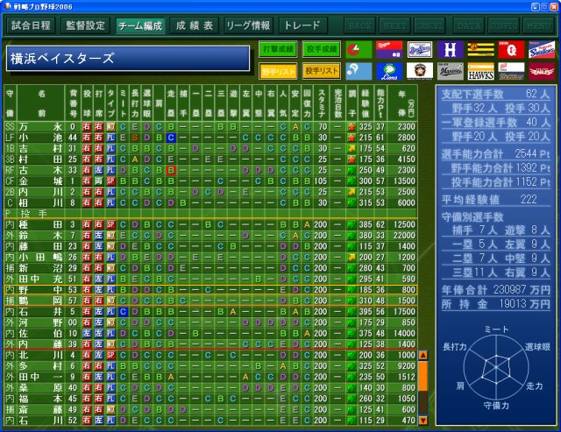The image size is (561, 432).
Task: Click the 打撃成績 batting stats button
Action: coord(278,49)
